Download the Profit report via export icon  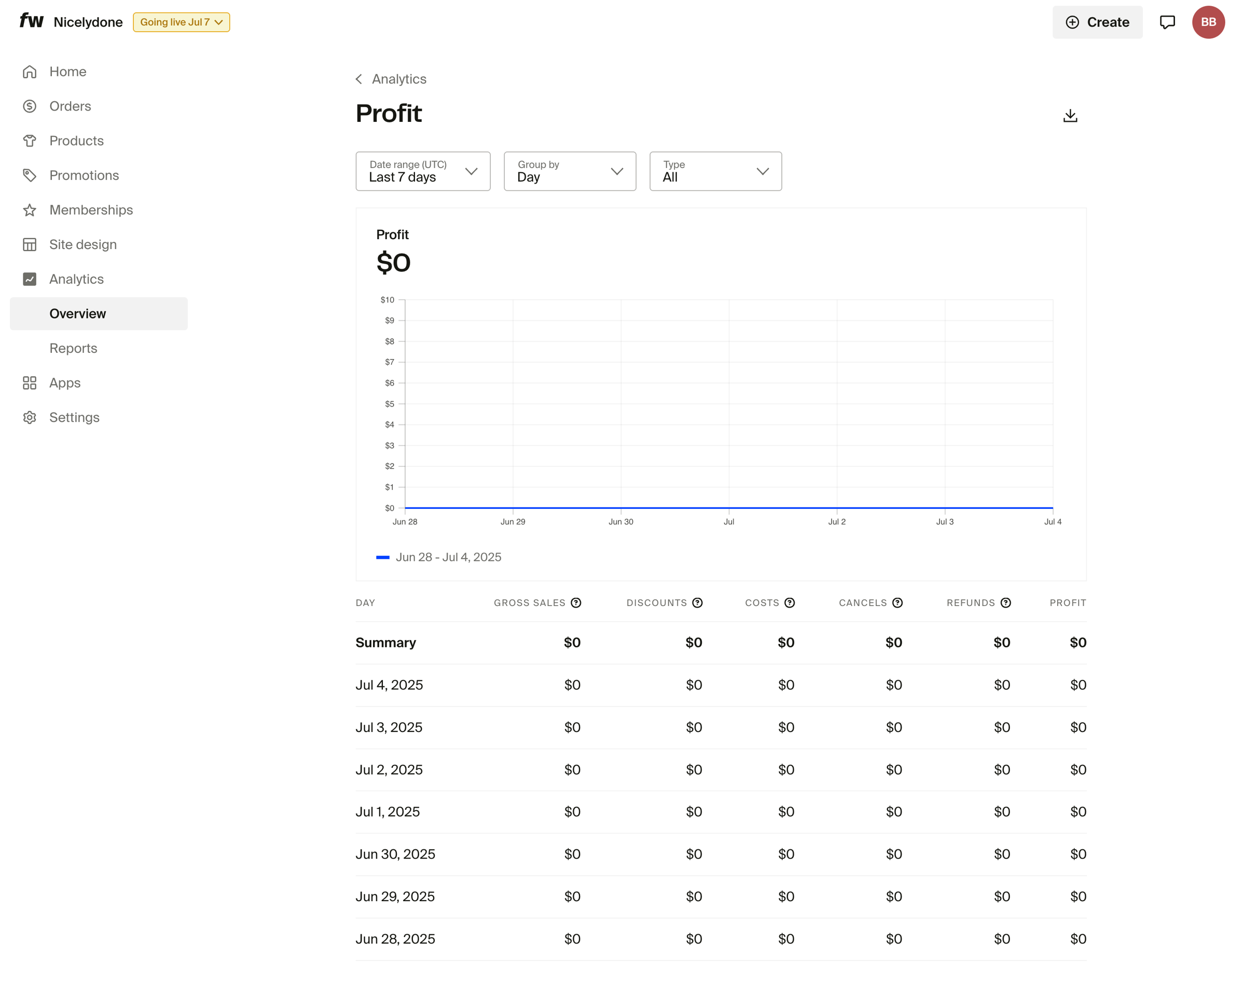point(1070,115)
